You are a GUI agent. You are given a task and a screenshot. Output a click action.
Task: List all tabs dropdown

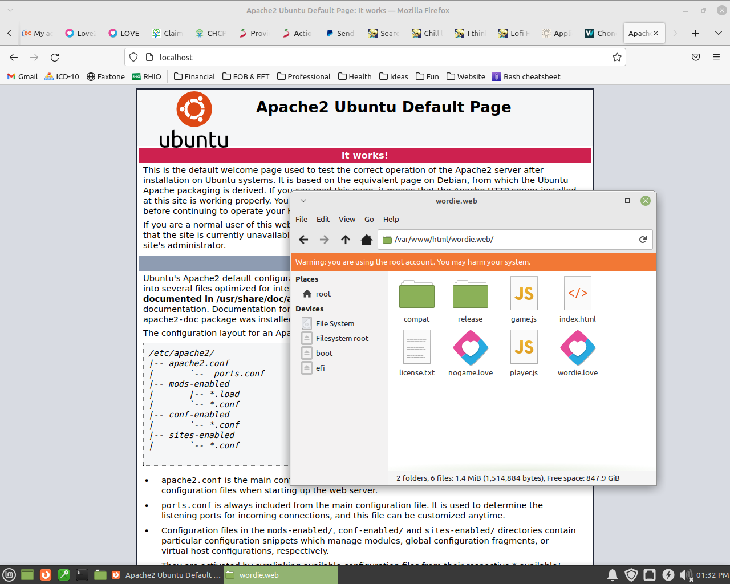(x=718, y=33)
